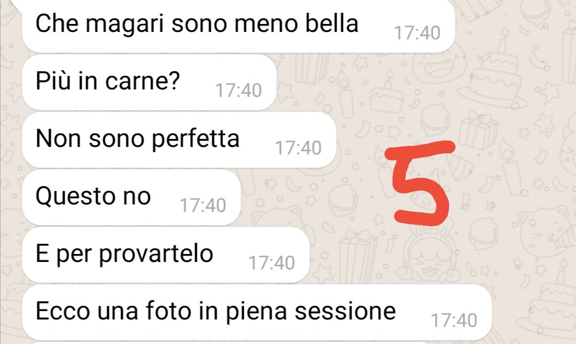Click the time label after 'E per provartelo'
Screen dimensions: 576x344
click(271, 263)
